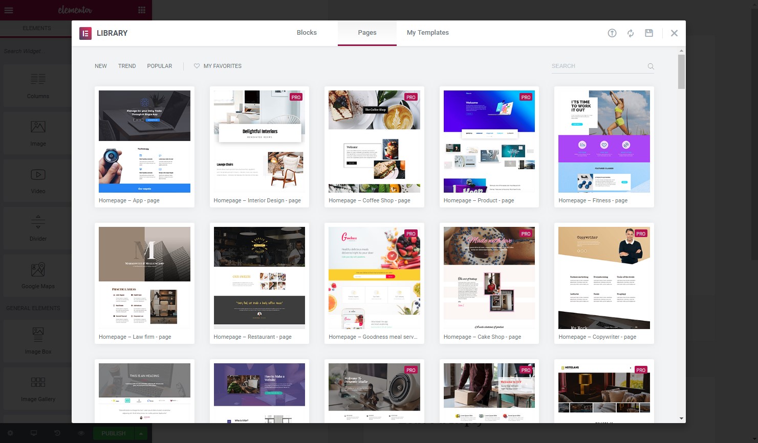Click the PUBLISH button
Screen dimensions: 758x443
113,433
